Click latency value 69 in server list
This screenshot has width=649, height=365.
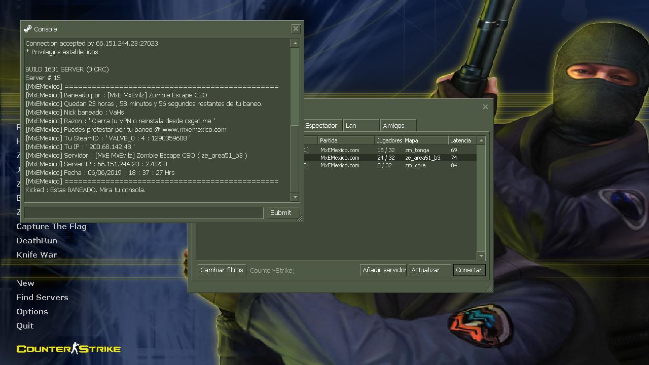[454, 150]
